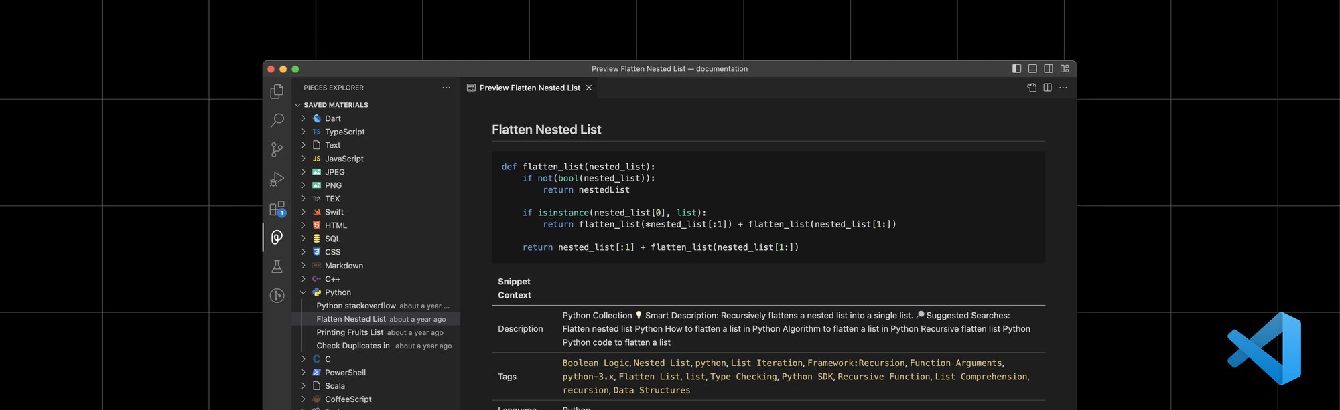Open Pieces Explorer more actions menu
This screenshot has width=1340, height=410.
(446, 88)
